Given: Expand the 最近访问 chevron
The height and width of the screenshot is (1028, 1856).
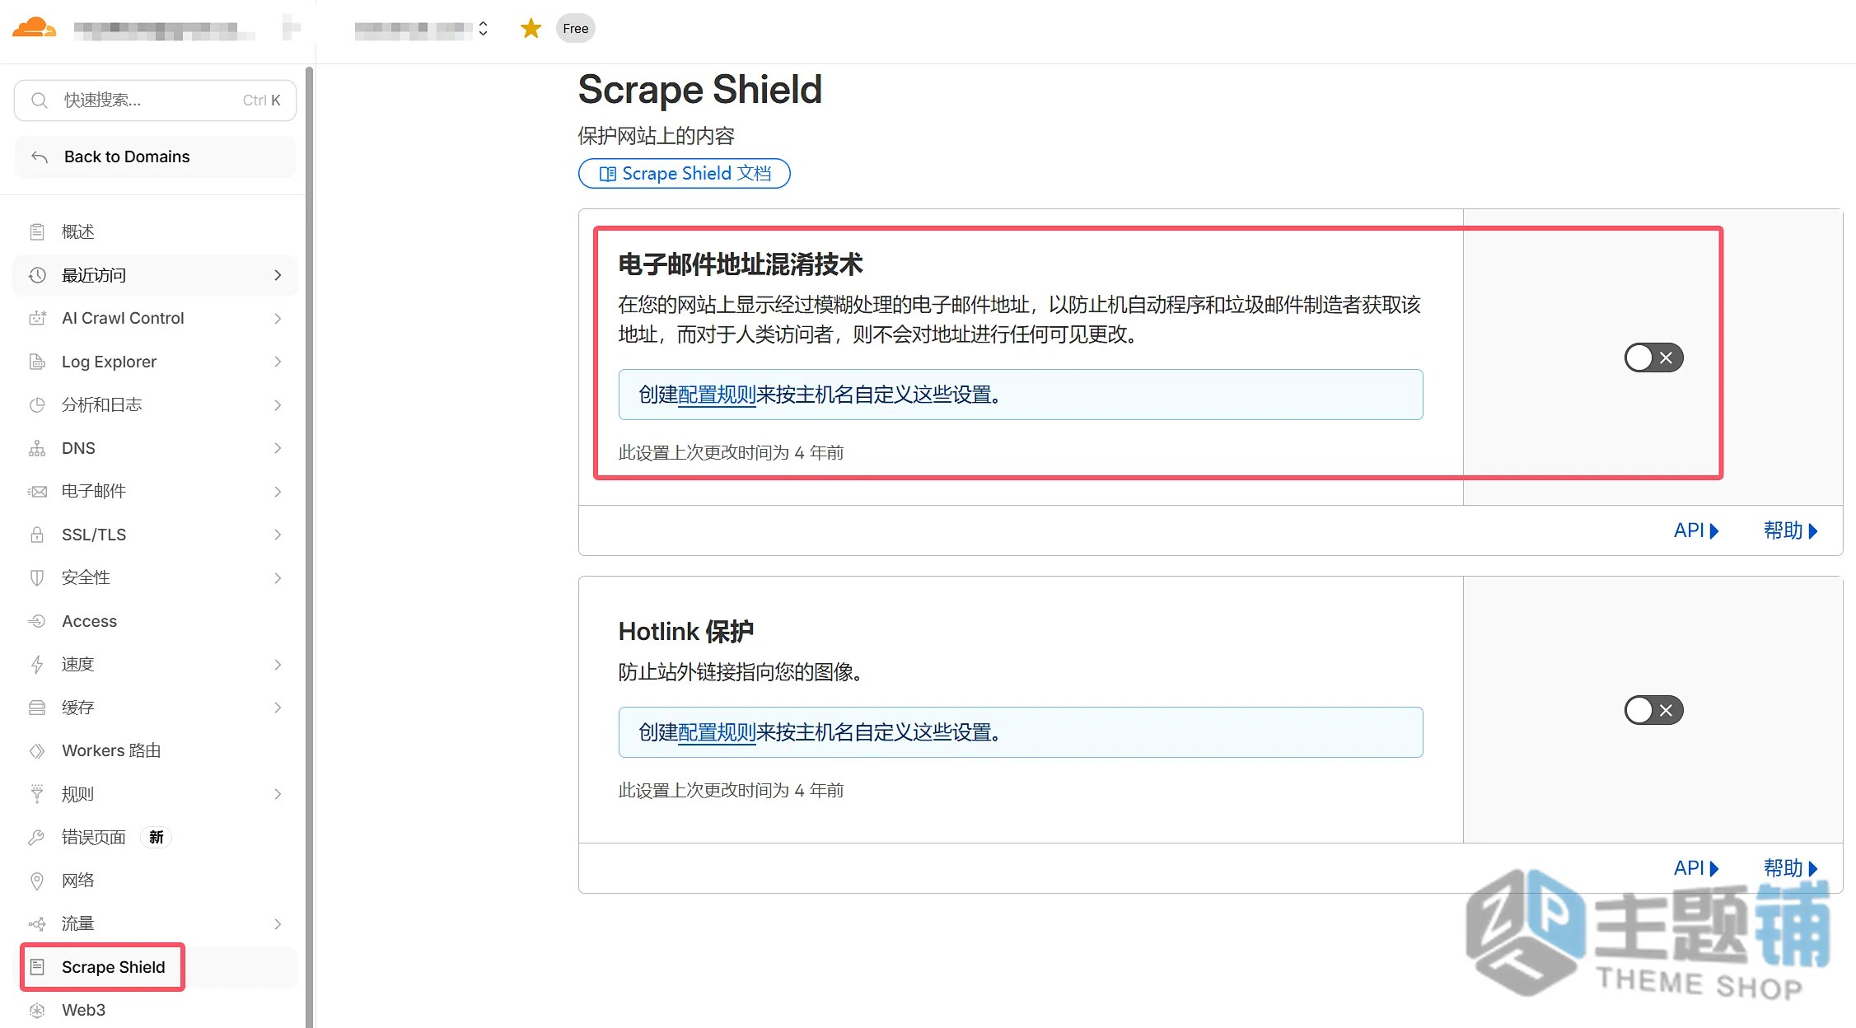Looking at the screenshot, I should pyautogui.click(x=278, y=275).
